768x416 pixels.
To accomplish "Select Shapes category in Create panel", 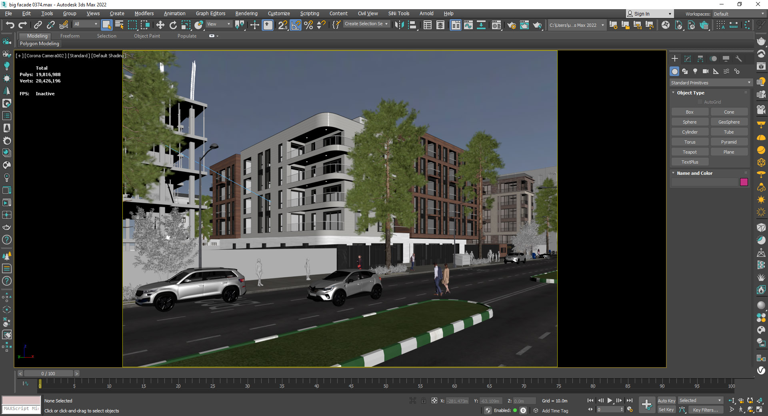I will 685,71.
